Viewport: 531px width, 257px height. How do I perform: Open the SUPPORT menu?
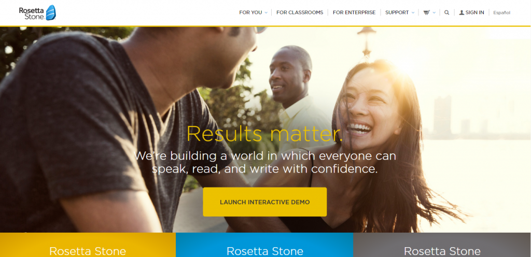coord(397,12)
